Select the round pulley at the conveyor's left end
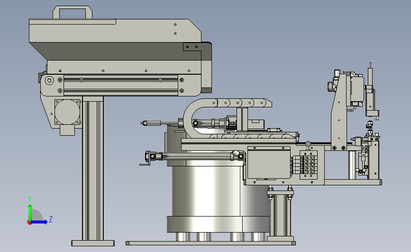411x252 pixels. [49, 80]
